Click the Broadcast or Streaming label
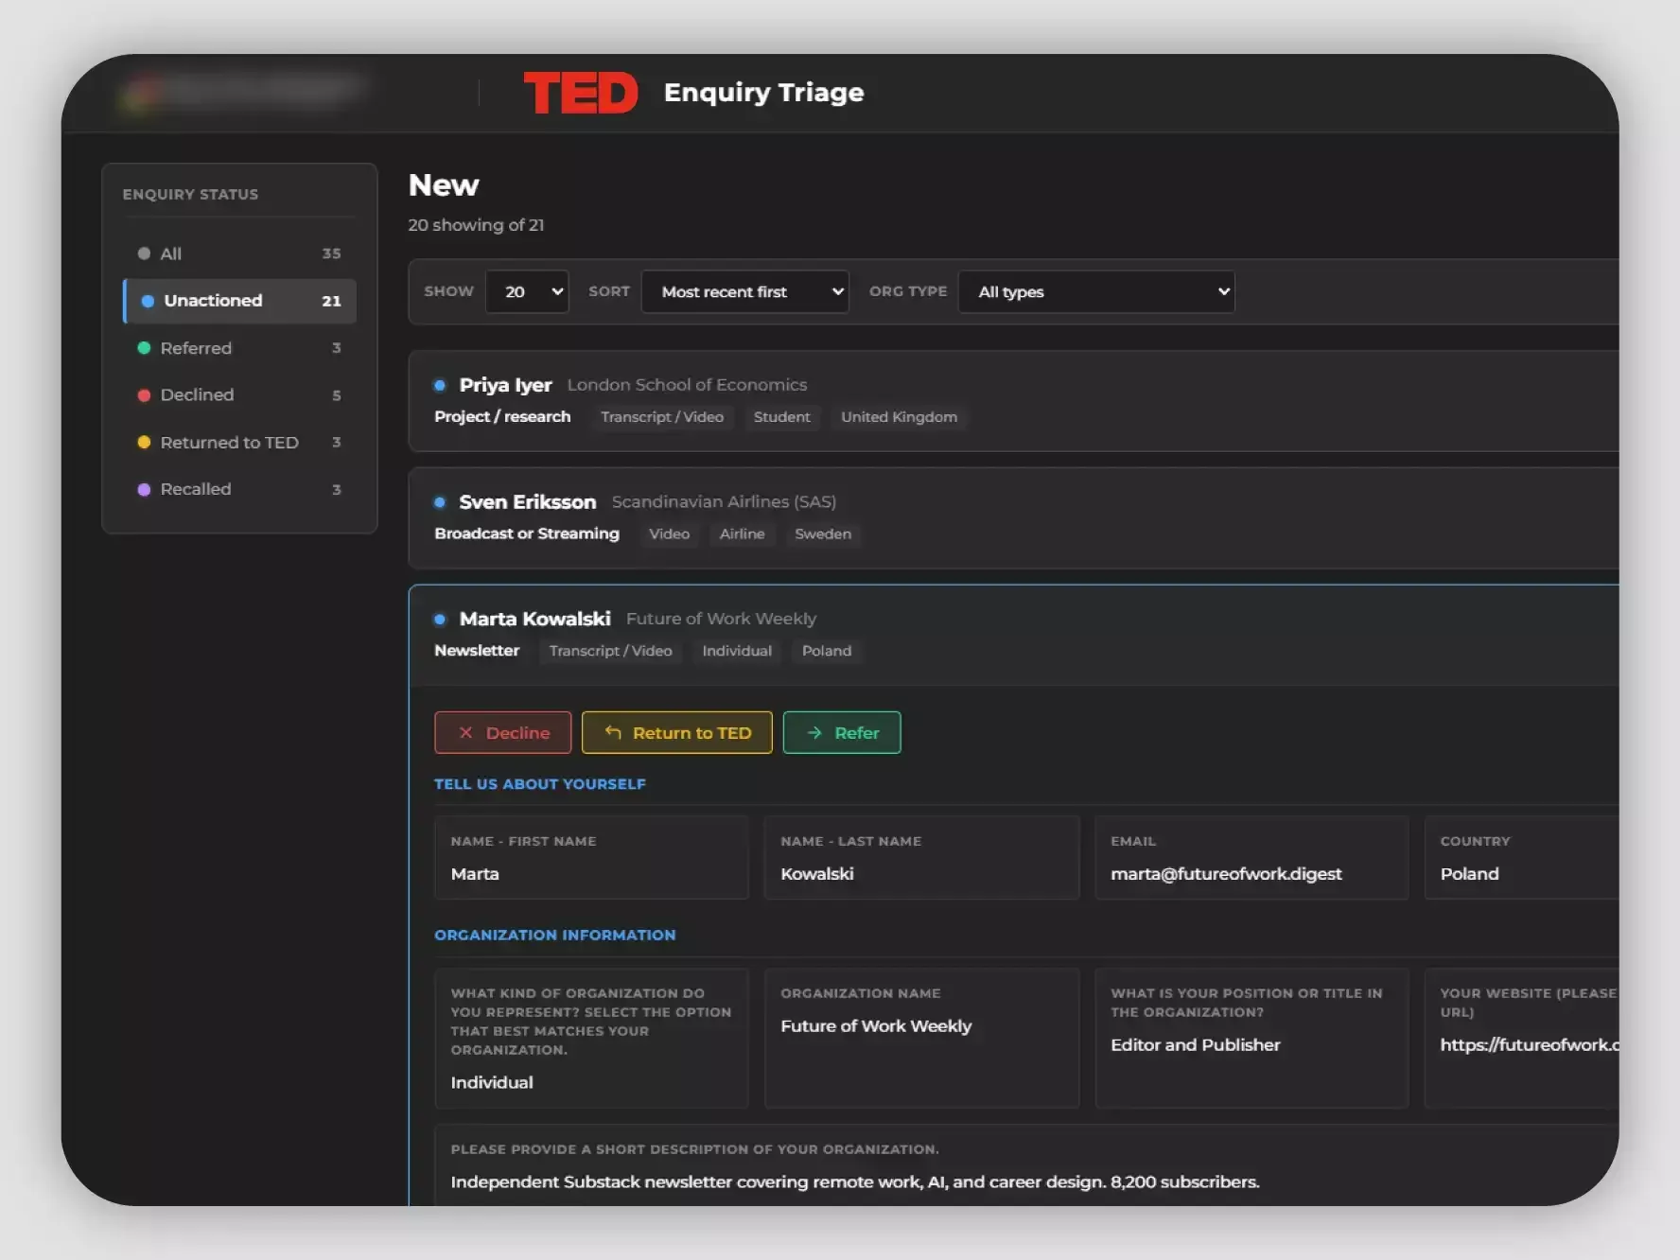The width and height of the screenshot is (1680, 1260). click(x=527, y=534)
